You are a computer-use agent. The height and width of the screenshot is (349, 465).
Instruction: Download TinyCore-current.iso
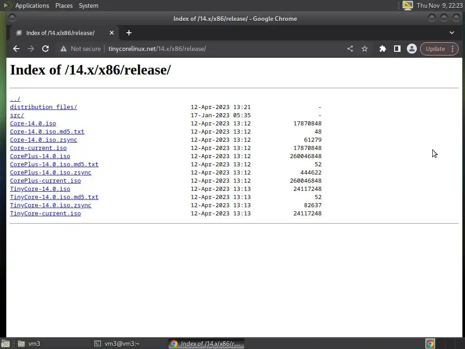(x=45, y=214)
